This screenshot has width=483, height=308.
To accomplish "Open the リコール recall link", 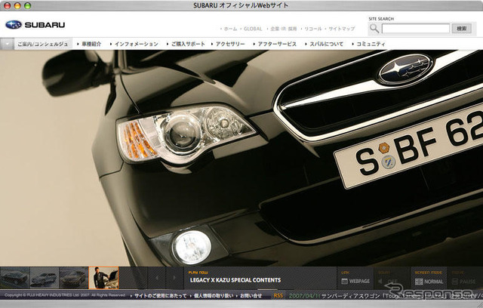I will pyautogui.click(x=312, y=29).
